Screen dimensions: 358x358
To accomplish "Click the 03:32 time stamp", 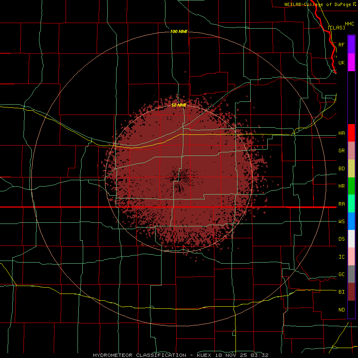I will click(x=259, y=355).
